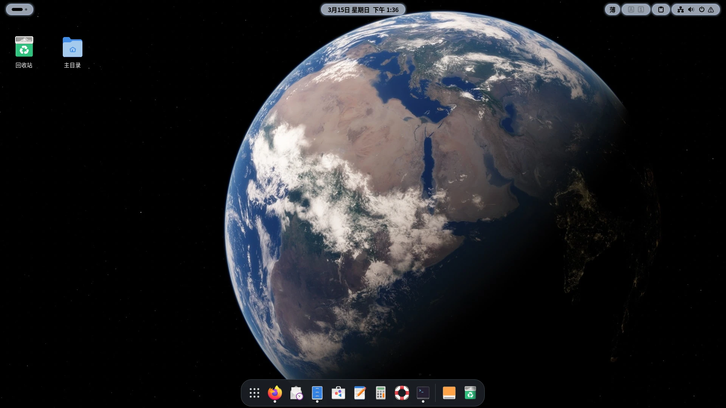Click the orange mounted drive icon in dock

point(449,393)
